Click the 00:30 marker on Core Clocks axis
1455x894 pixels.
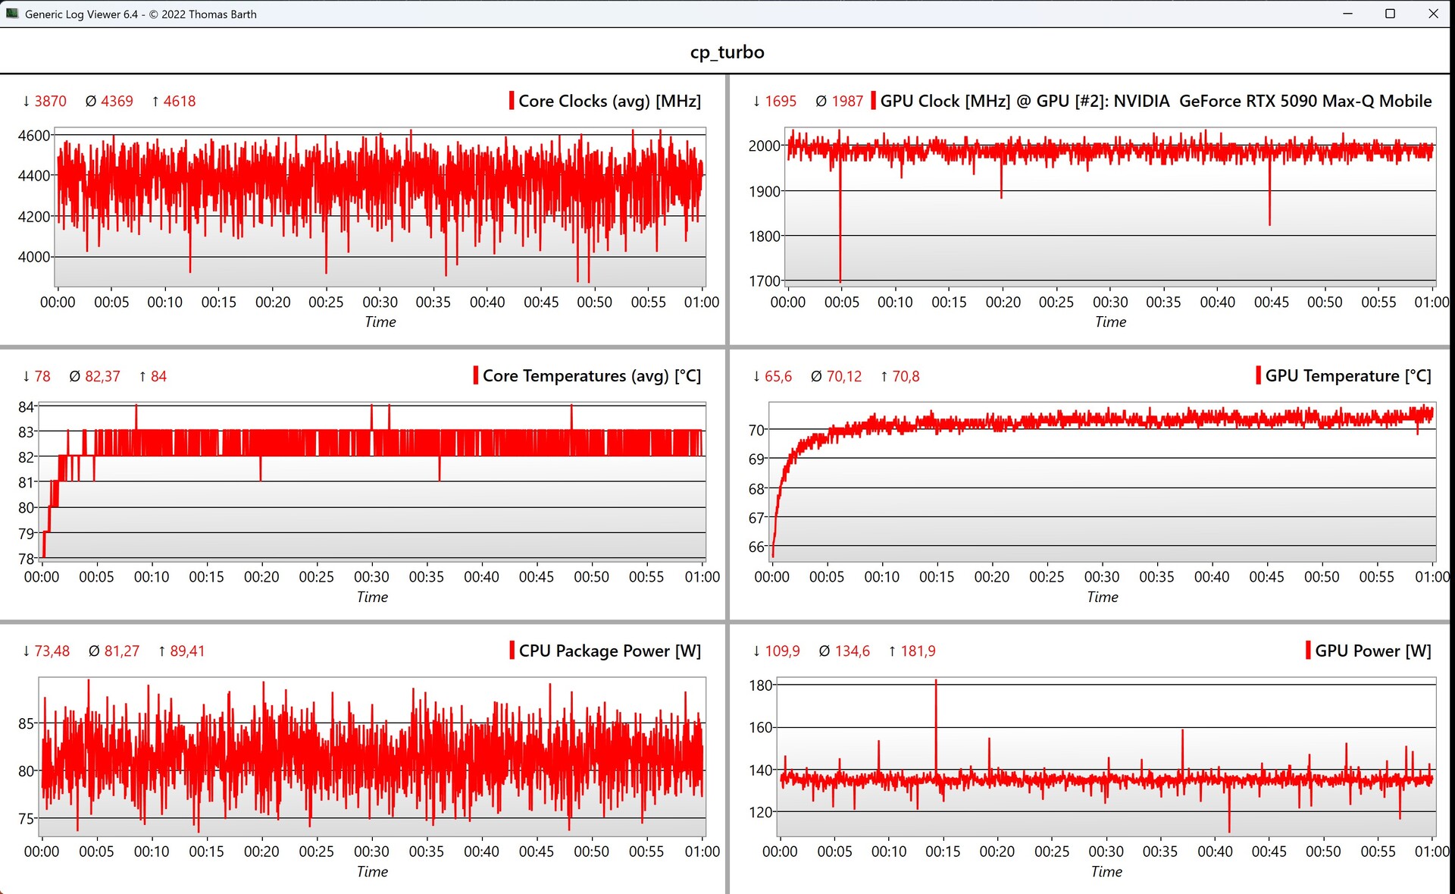(380, 302)
